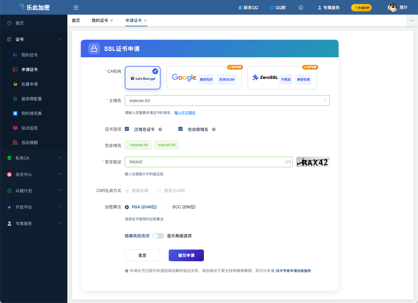Select 自定义CSR radio button

pos(159,191)
